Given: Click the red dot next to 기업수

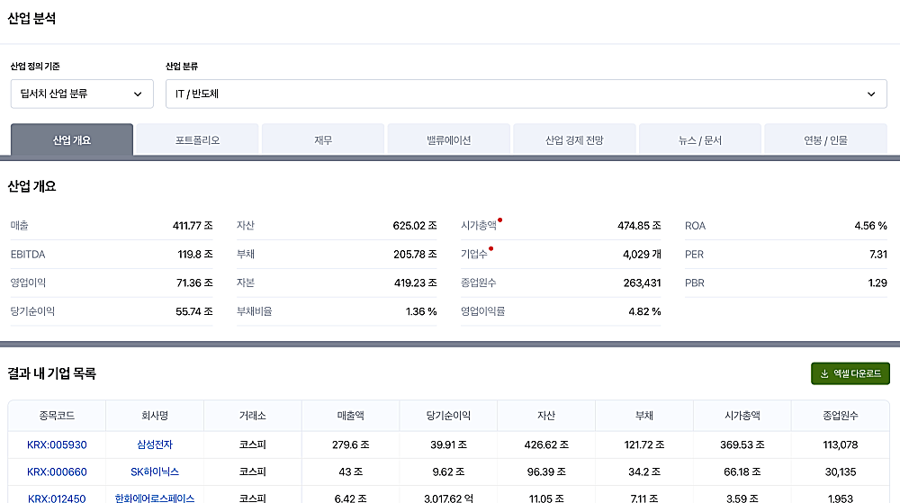Looking at the screenshot, I should (490, 248).
